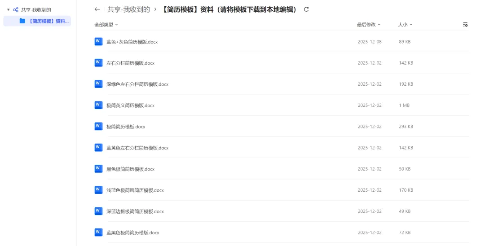Open 极简英文简历模版.docx
Image resolution: width=485 pixels, height=246 pixels.
pos(131,105)
